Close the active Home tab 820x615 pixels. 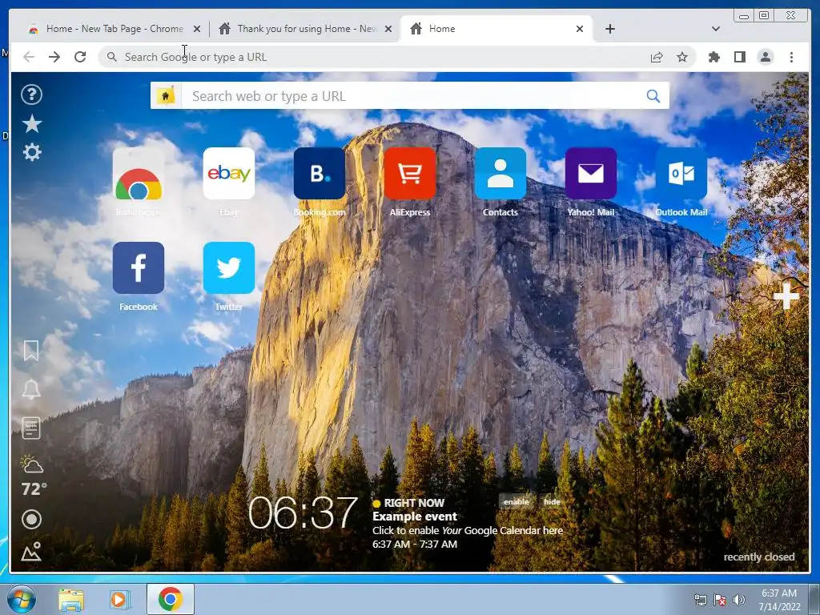pos(580,30)
